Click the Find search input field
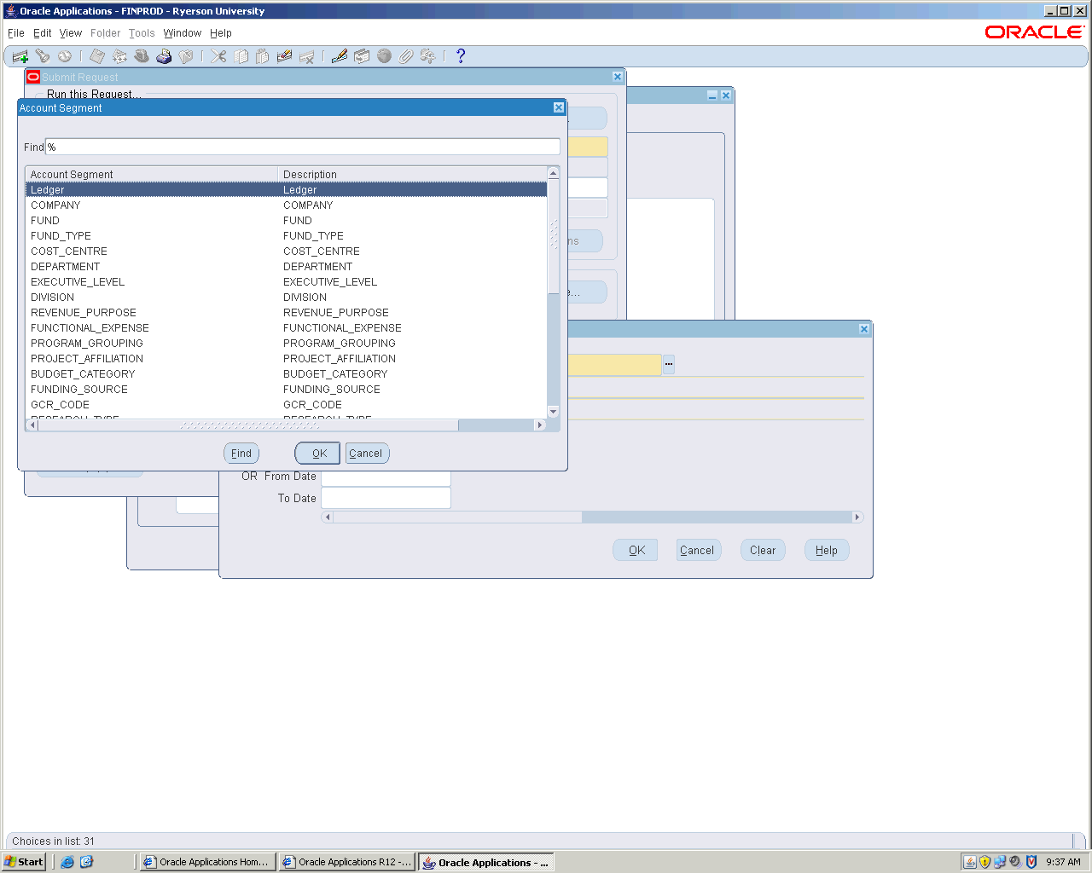The height and width of the screenshot is (873, 1092). pos(303,147)
